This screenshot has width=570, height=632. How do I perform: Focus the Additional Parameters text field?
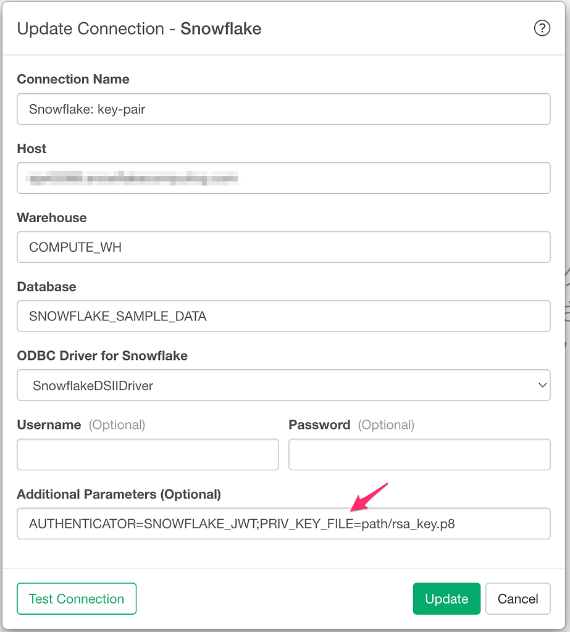283,524
